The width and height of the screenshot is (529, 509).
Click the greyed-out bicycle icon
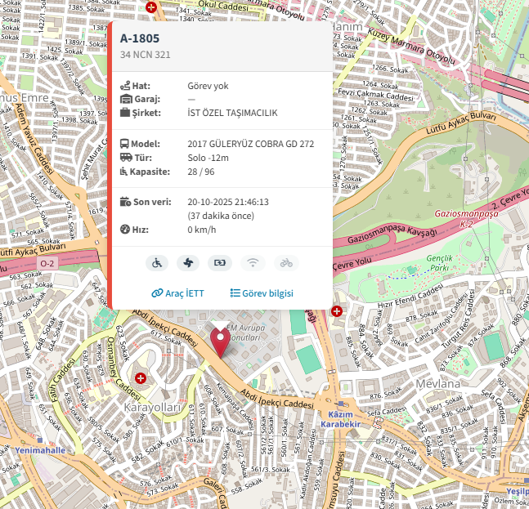pos(285,263)
